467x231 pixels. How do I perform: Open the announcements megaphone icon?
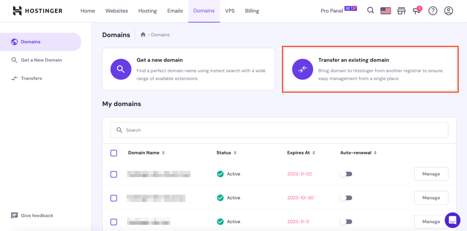tap(417, 11)
